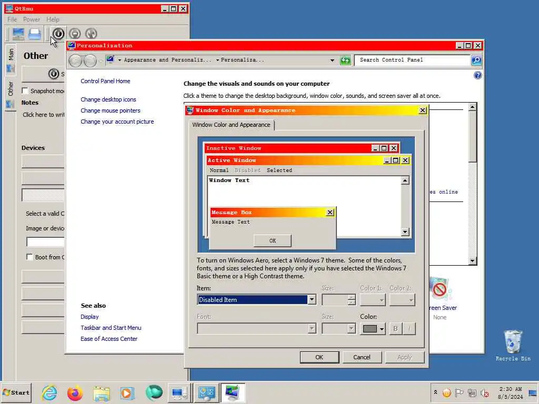
Task: Click the refresh icon next to address bar
Action: click(345, 60)
